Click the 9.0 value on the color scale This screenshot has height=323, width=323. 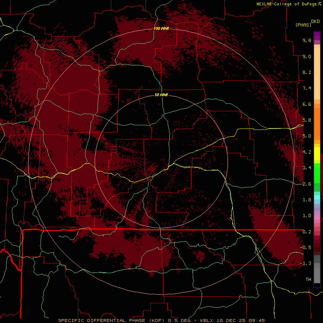point(307,56)
